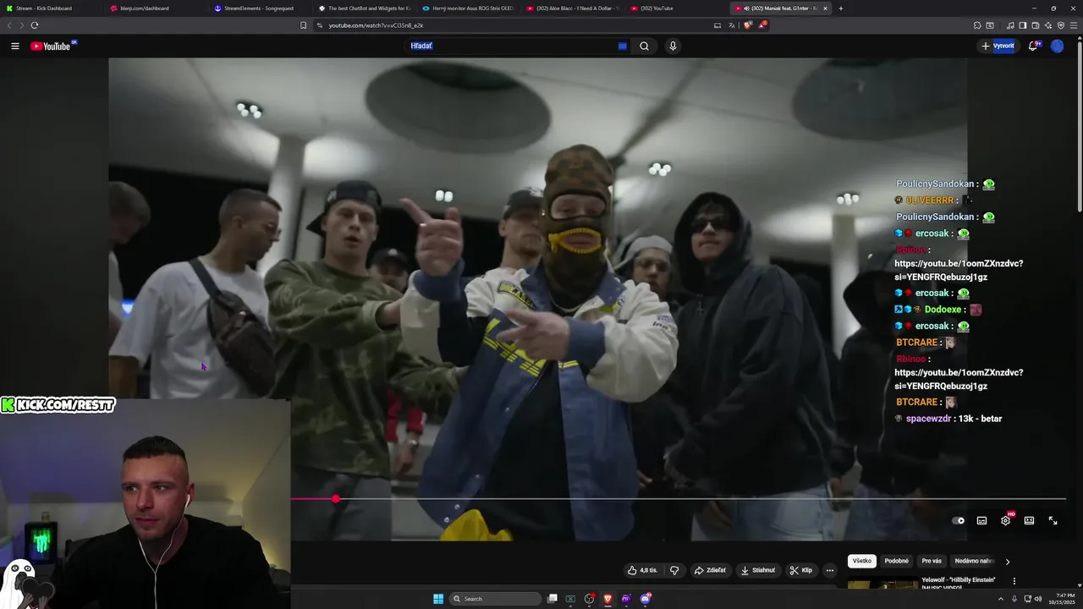Switch to the Herný monitor Asus ROG Strix tab
The image size is (1083, 609).
tap(468, 8)
